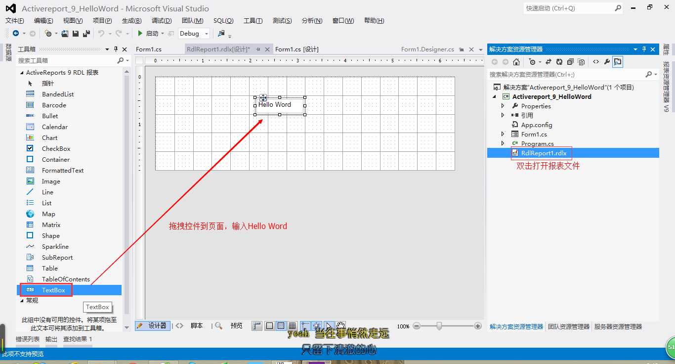Viewport: 675px width, 364px height.
Task: Expand the Program.cs node
Action: [x=503, y=143]
